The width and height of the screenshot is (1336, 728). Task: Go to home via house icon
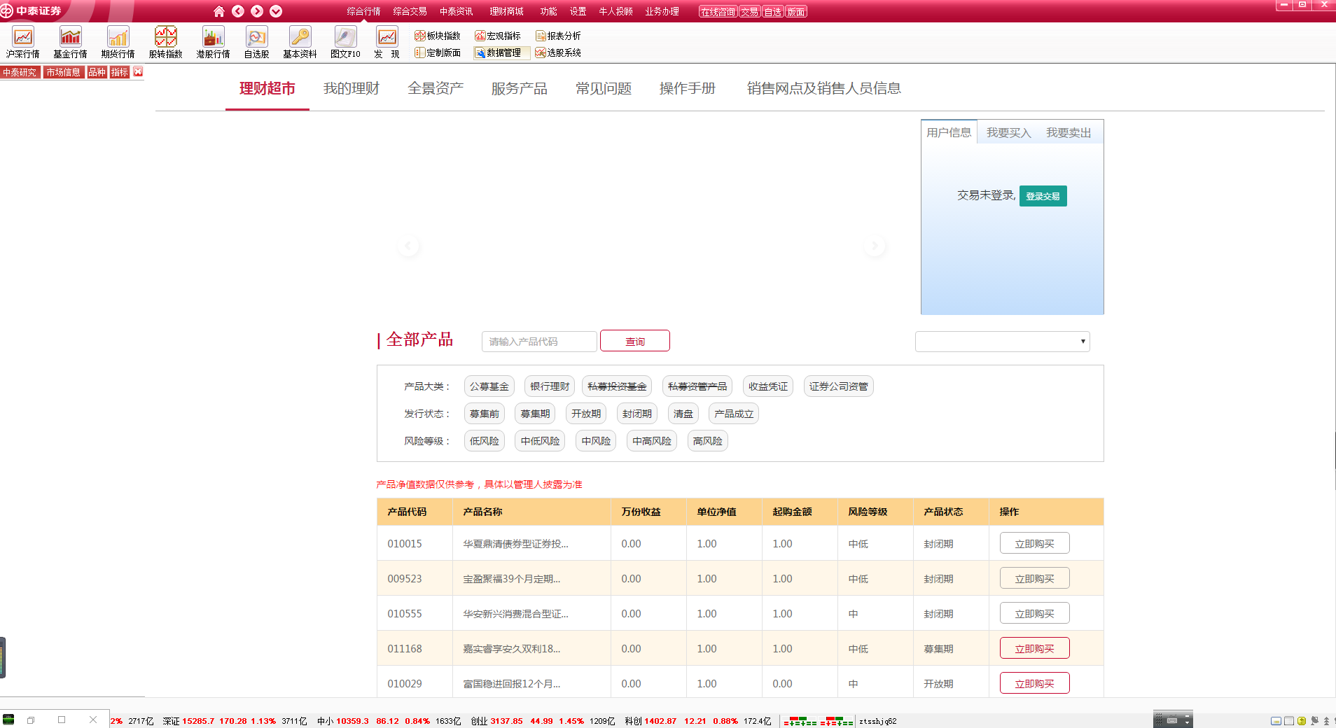(x=219, y=11)
